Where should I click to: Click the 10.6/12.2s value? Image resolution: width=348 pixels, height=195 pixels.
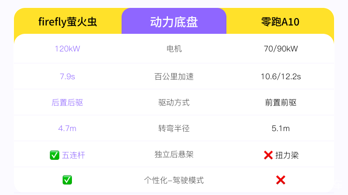click(280, 76)
